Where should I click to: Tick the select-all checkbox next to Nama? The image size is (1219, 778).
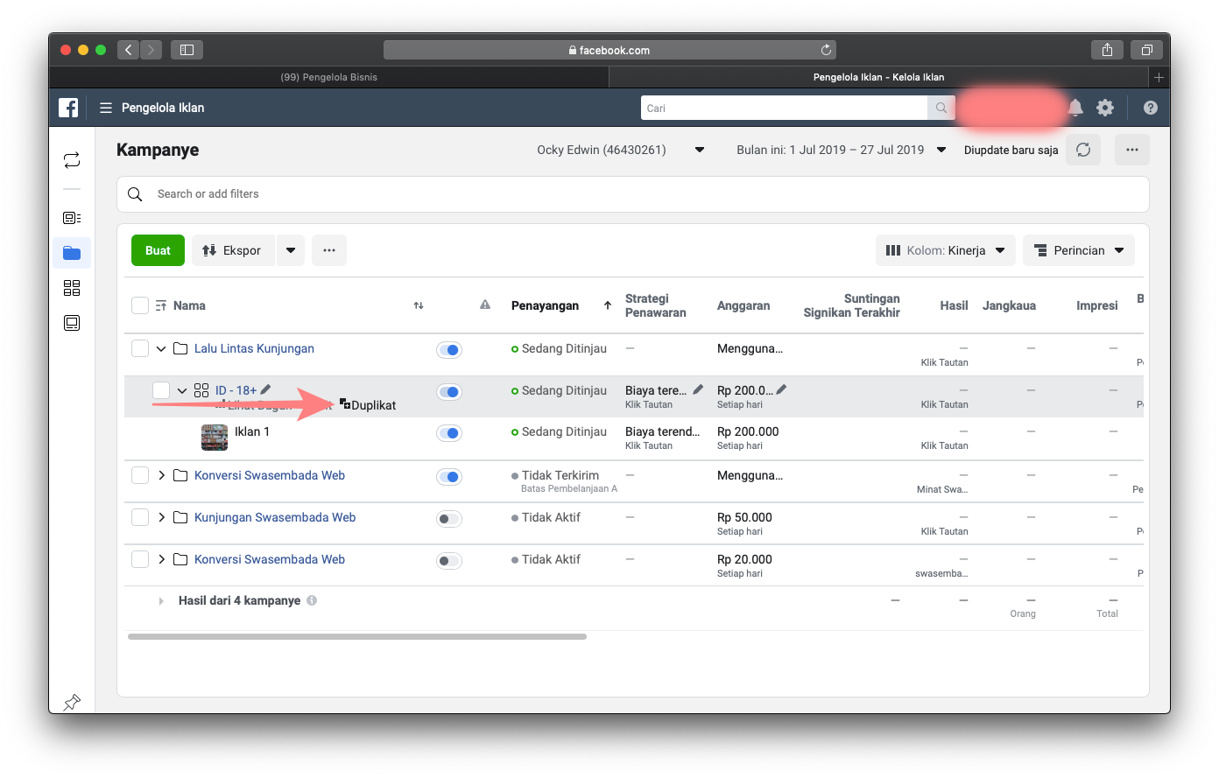(140, 305)
